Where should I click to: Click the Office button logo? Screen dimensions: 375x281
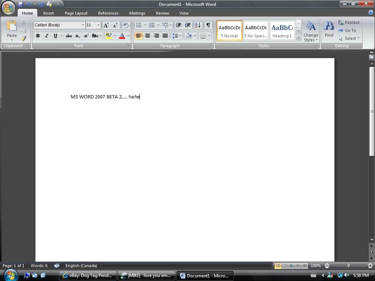8,8
